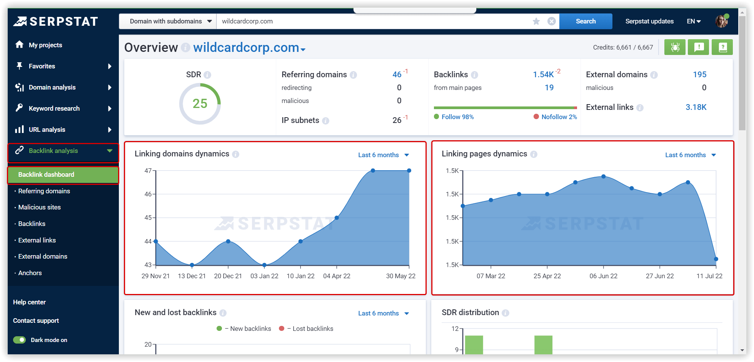The height and width of the screenshot is (362, 754).
Task: Show info for New and lost backlinks
Action: point(223,313)
